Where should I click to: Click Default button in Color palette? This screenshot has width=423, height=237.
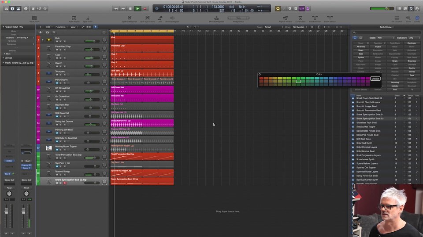point(375,79)
